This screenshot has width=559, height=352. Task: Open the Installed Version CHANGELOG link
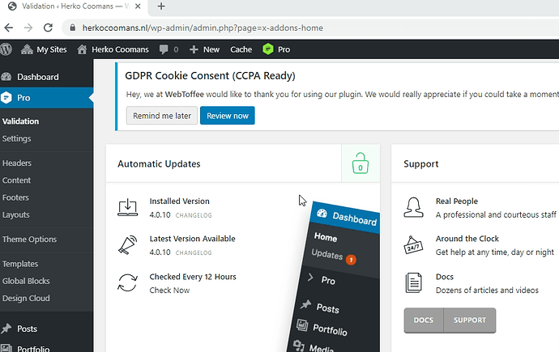click(194, 215)
